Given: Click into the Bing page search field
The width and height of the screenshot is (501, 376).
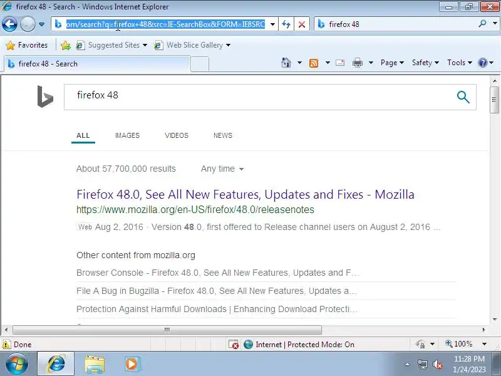Looking at the screenshot, I should point(261,97).
